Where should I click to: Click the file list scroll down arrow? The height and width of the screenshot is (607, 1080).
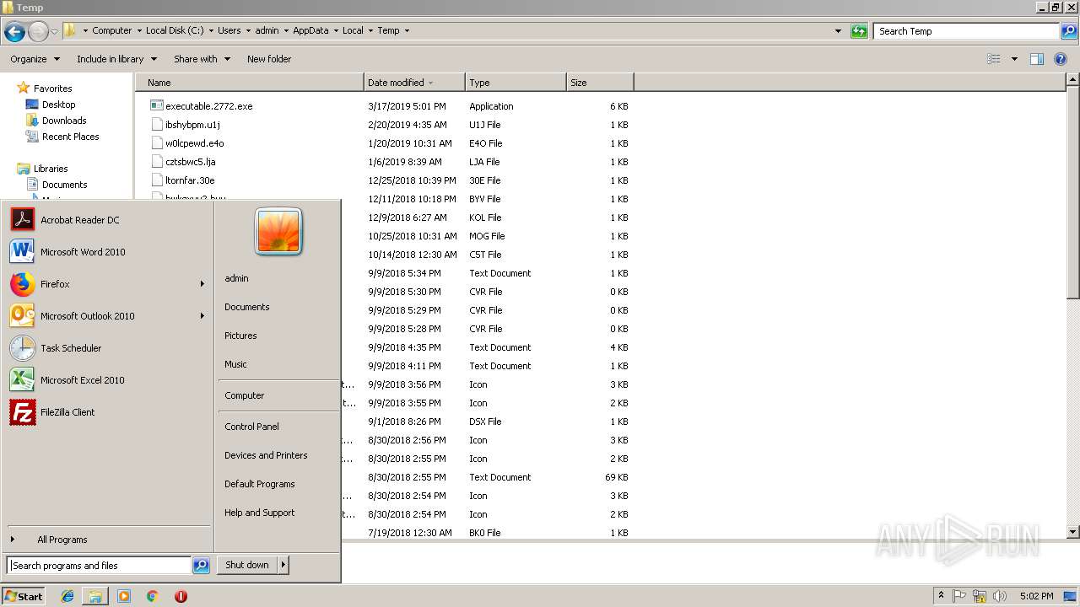coord(1073,532)
